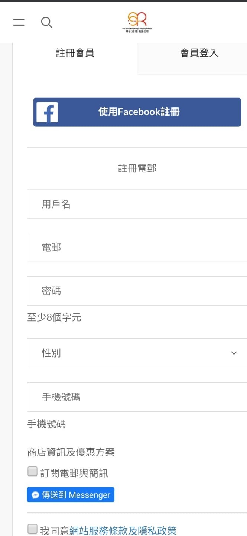Open the 性別 gender dropdown

[137, 353]
